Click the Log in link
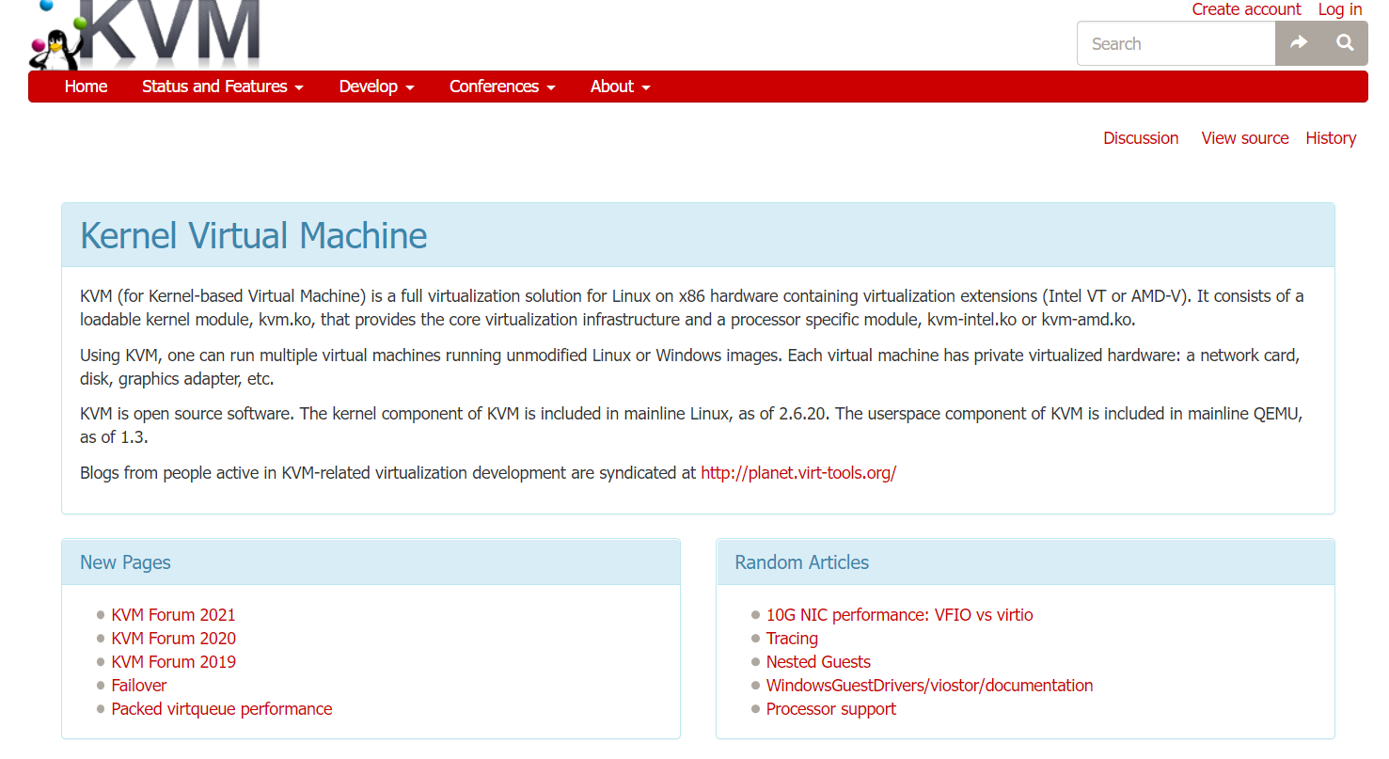The width and height of the screenshot is (1389, 759). click(x=1340, y=9)
